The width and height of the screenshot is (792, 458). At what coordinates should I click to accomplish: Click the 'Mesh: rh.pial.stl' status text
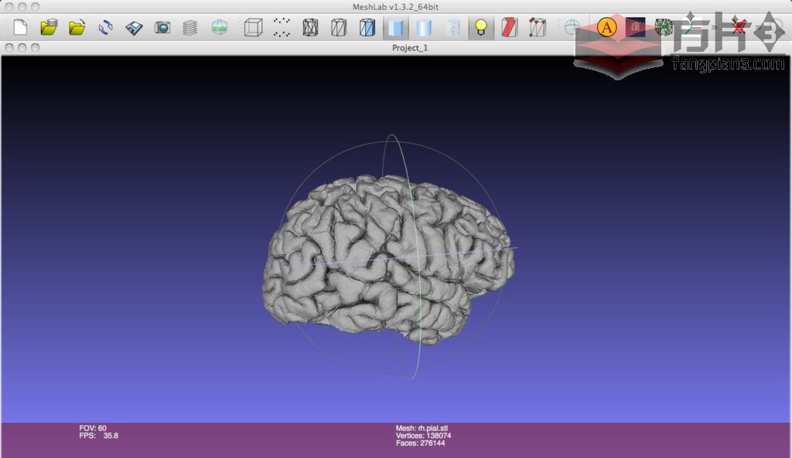click(x=422, y=428)
